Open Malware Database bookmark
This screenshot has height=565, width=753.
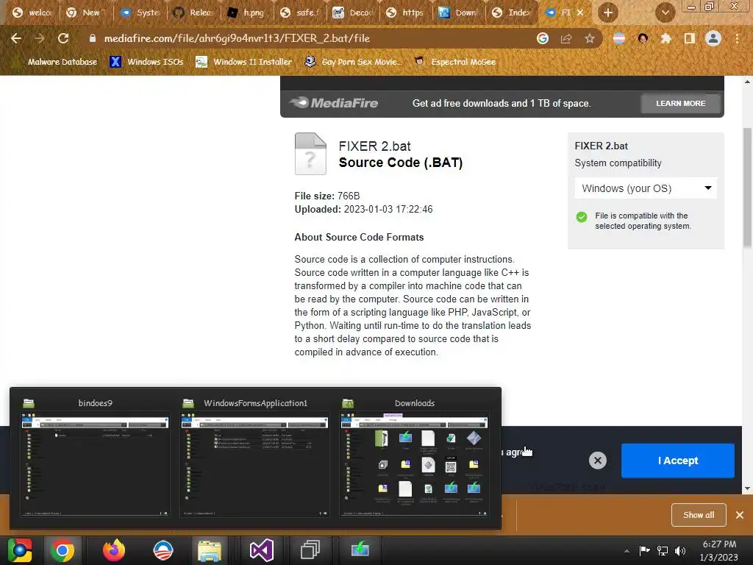click(54, 62)
